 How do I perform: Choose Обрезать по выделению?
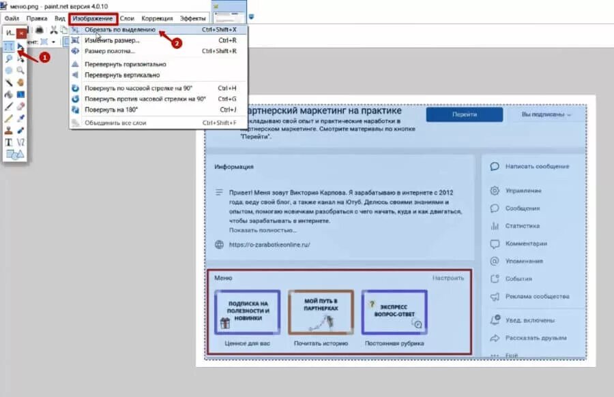click(x=158, y=30)
